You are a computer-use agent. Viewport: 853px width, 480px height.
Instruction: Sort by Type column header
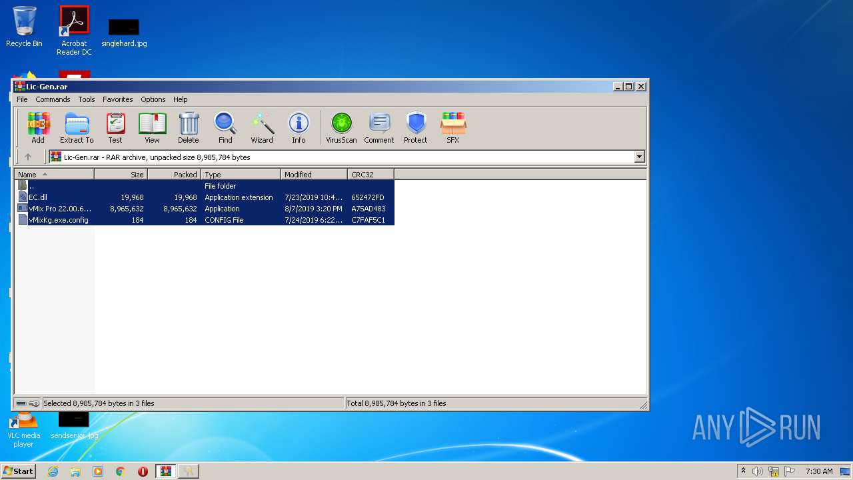point(241,175)
